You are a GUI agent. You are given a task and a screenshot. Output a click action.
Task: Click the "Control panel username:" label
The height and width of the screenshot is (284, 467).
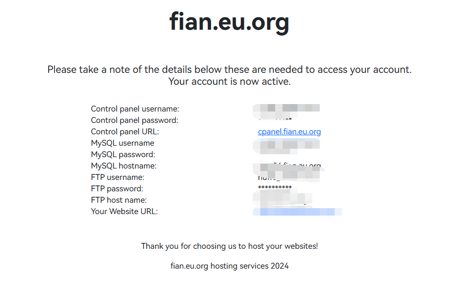(x=135, y=109)
